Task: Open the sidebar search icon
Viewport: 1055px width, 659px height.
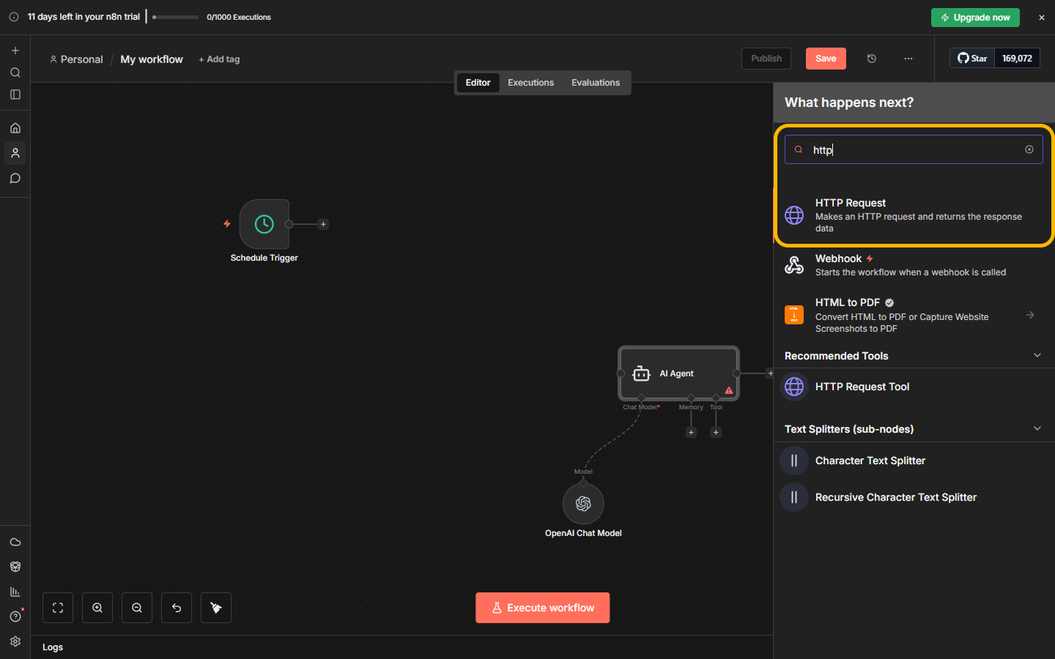Action: coord(15,72)
